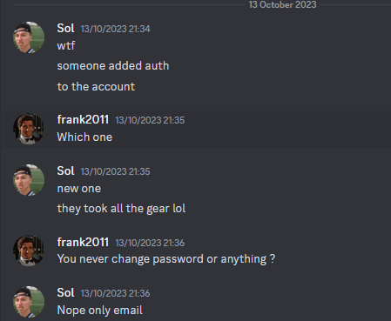Click Sol's avatar beside 'new one' message
The image size is (391, 321).
pos(29,180)
